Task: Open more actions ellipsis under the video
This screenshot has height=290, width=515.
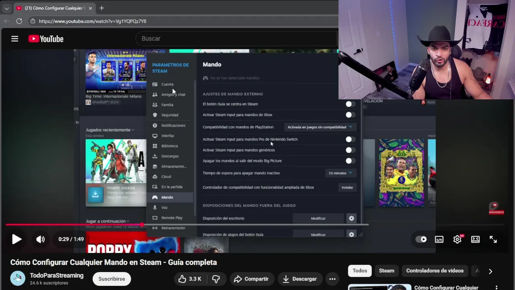Action: pos(332,279)
